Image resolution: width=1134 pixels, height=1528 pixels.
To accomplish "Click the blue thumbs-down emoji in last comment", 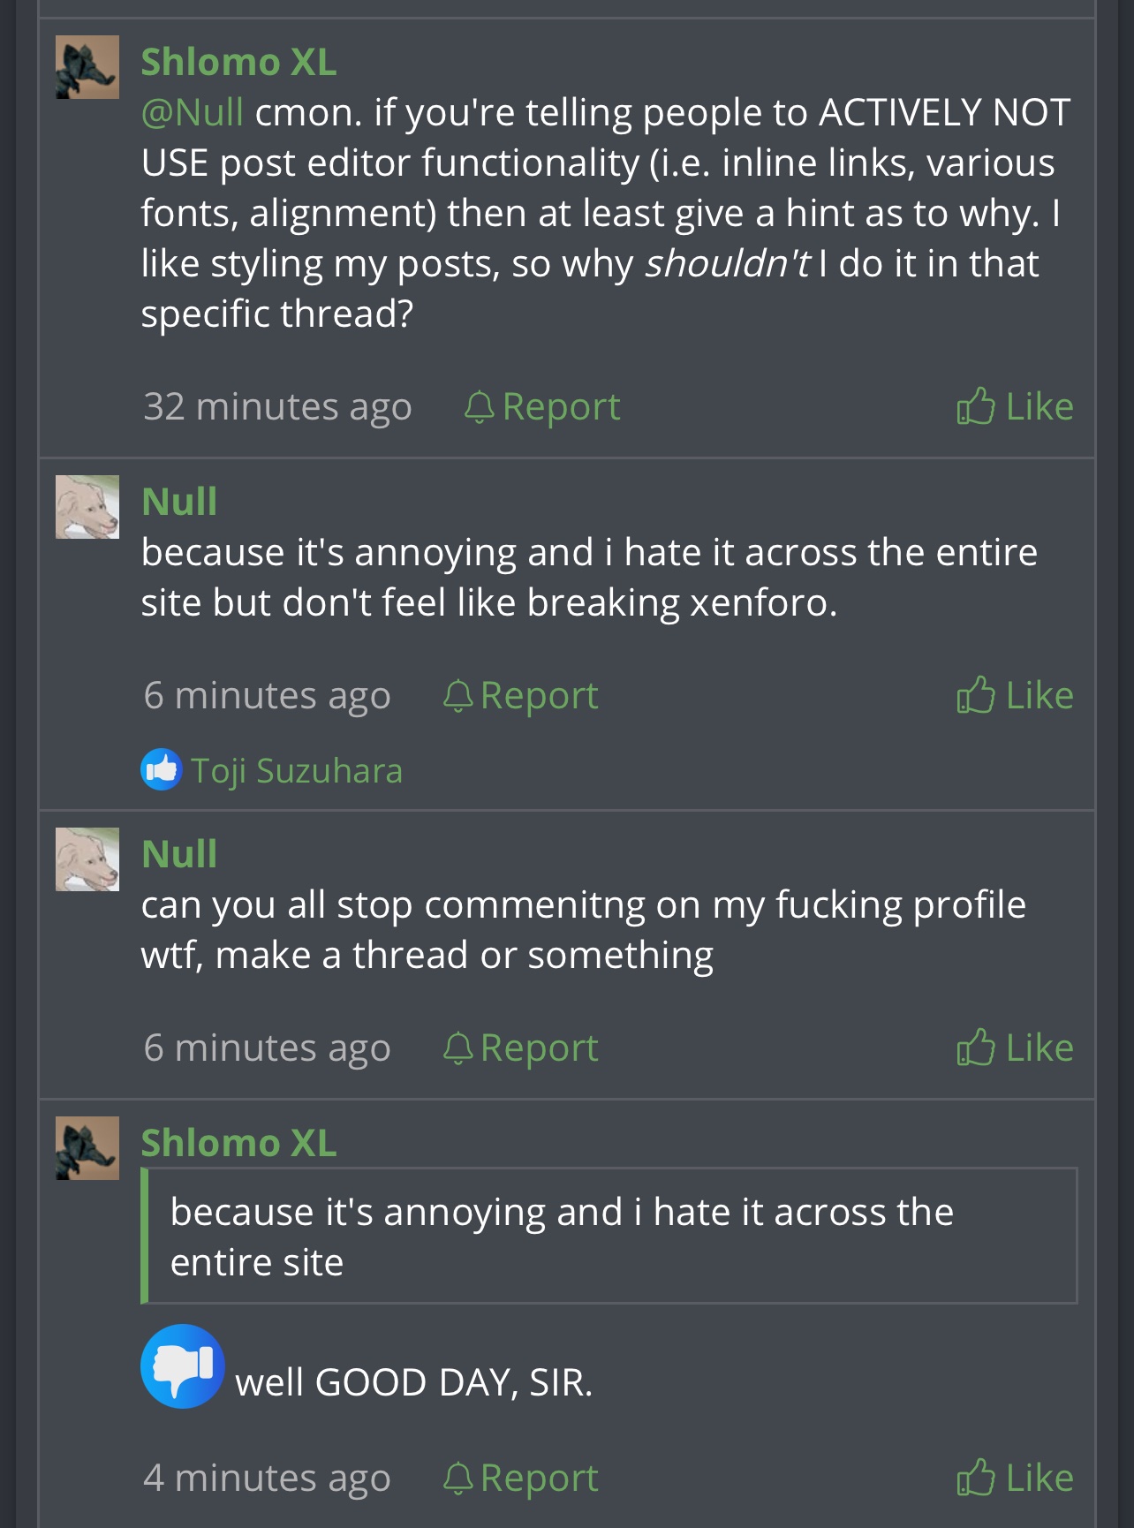I will click(182, 1365).
